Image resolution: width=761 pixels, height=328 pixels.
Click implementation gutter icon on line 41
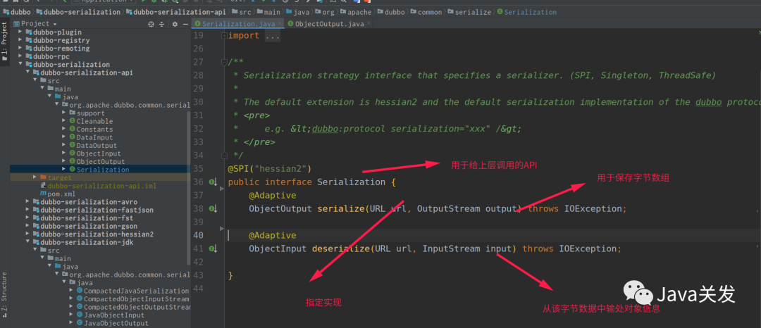[x=213, y=248]
